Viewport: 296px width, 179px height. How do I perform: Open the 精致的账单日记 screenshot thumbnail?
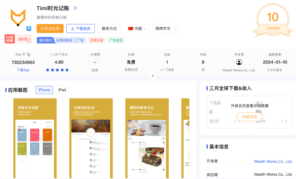[x=147, y=138]
